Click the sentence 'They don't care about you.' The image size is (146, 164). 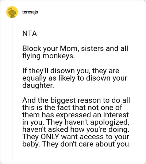click(x=87, y=144)
